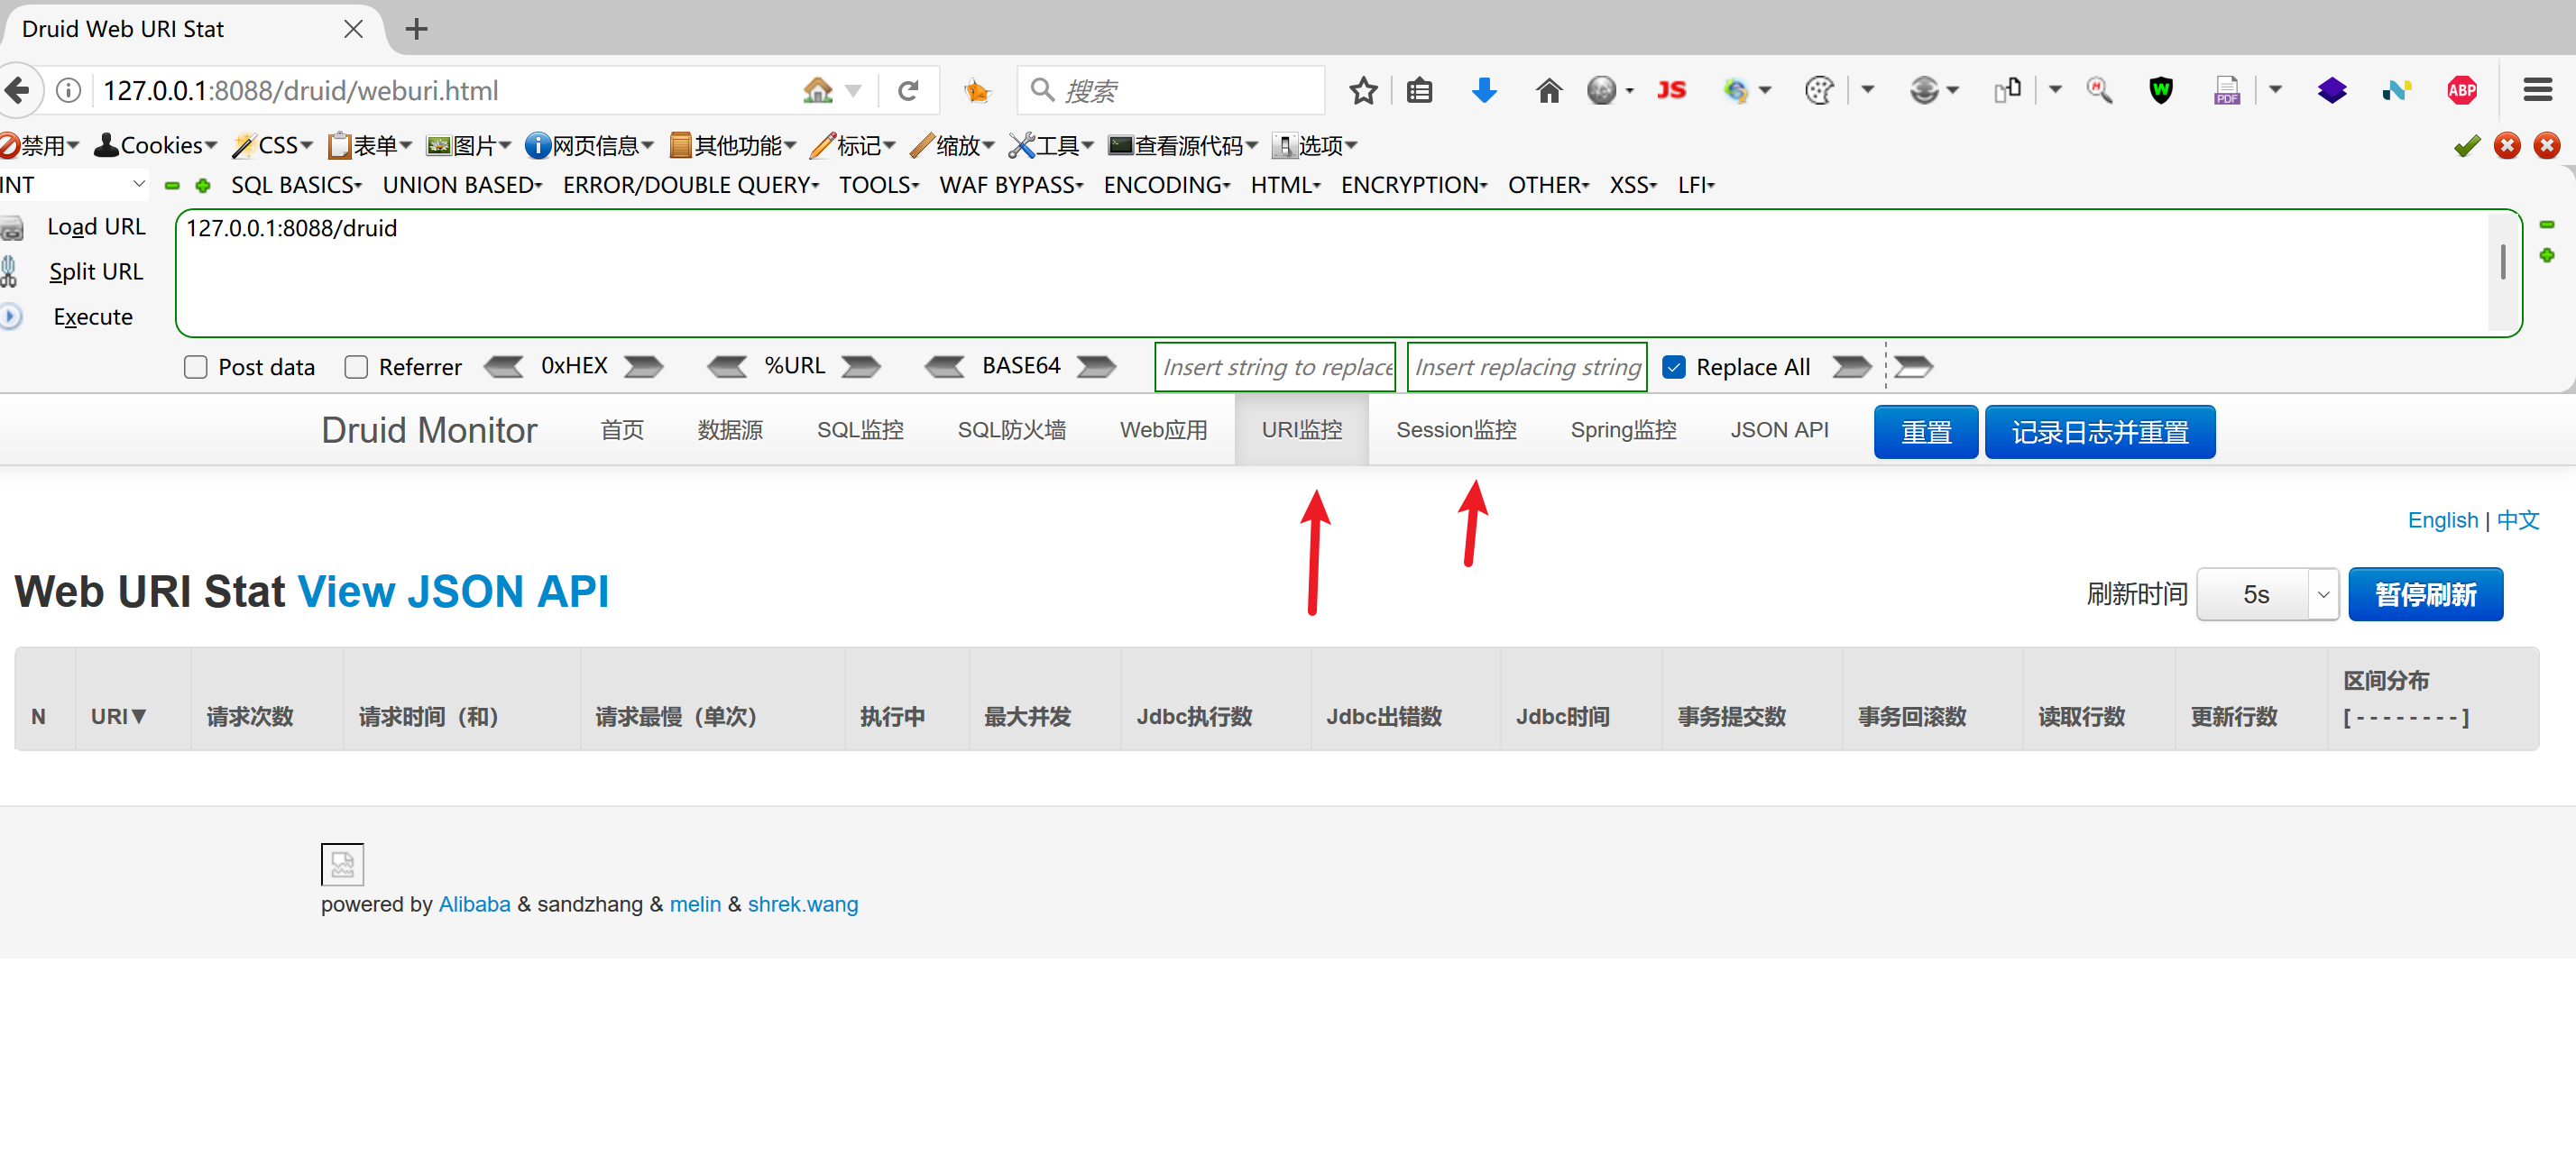2576x1156 pixels.
Task: Click the Insert string to replace field
Action: coord(1275,367)
